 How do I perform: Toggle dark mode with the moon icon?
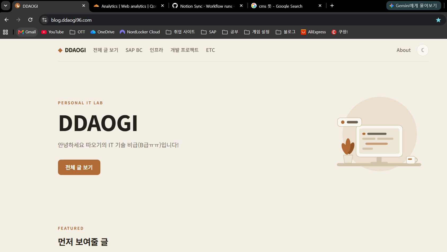coord(423,50)
